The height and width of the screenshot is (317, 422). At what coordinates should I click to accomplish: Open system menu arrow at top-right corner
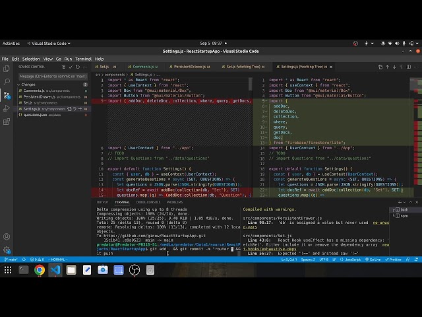click(x=417, y=44)
